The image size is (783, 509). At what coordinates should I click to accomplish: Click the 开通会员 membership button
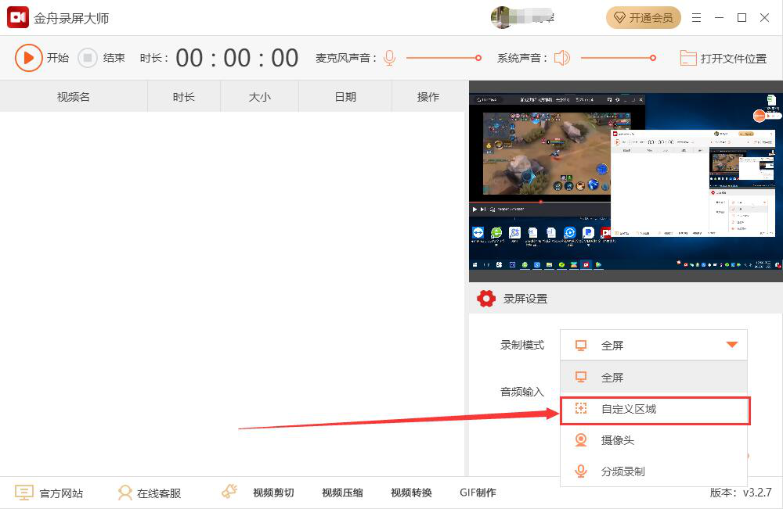point(644,18)
